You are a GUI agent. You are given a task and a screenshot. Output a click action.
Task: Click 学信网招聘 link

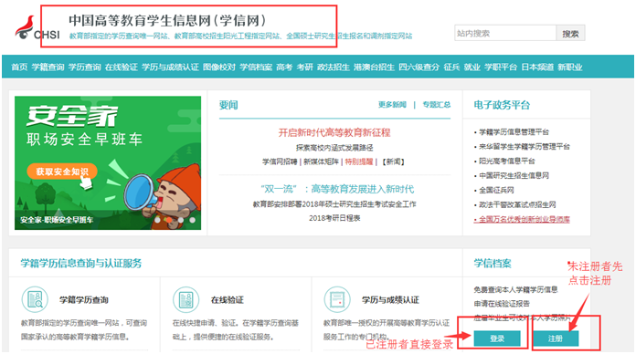(280, 161)
